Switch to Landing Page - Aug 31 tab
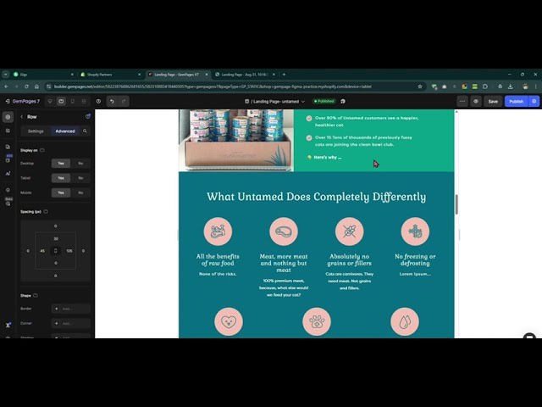Viewport: 542px width, 407px height. (244, 75)
